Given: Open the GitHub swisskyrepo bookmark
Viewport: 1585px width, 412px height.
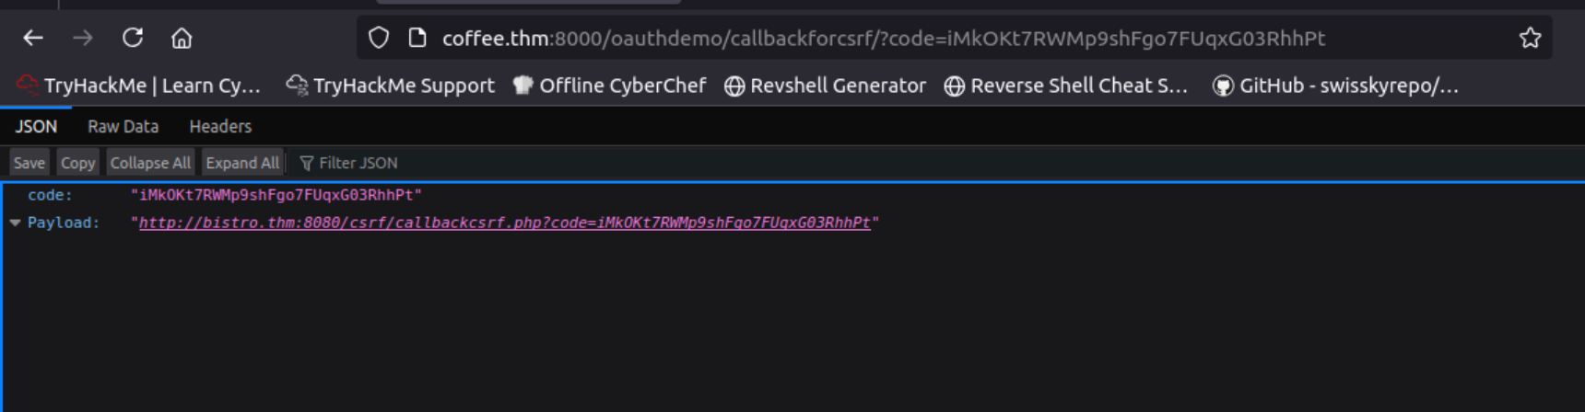Looking at the screenshot, I should click(1335, 86).
